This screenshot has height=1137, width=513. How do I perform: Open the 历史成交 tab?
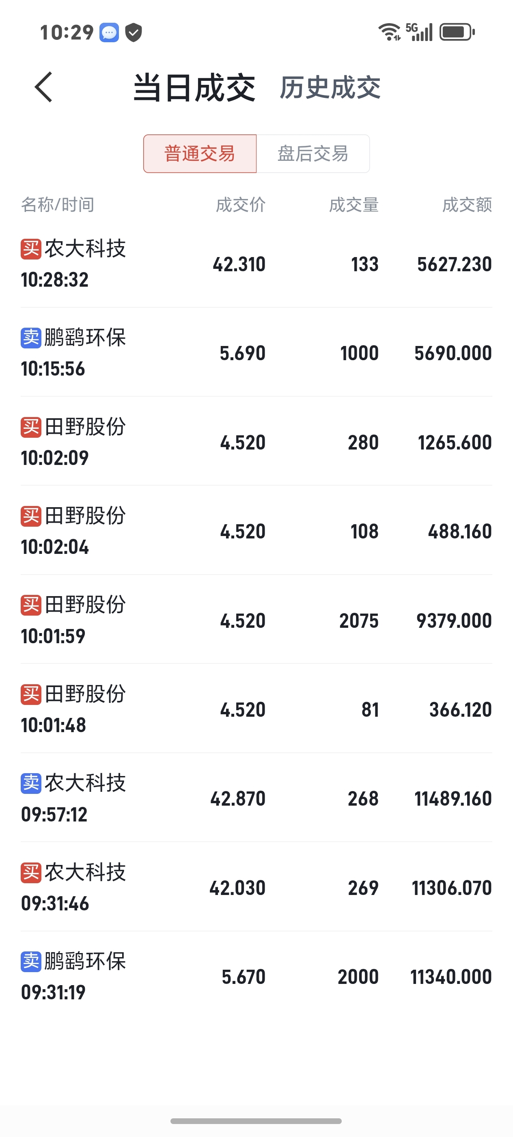[330, 87]
